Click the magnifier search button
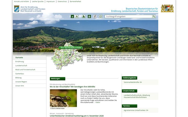The width and height of the screenshot is (188, 117). coord(154,16)
